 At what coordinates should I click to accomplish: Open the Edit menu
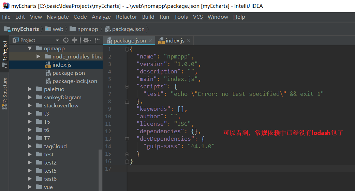pyautogui.click(x=20, y=17)
